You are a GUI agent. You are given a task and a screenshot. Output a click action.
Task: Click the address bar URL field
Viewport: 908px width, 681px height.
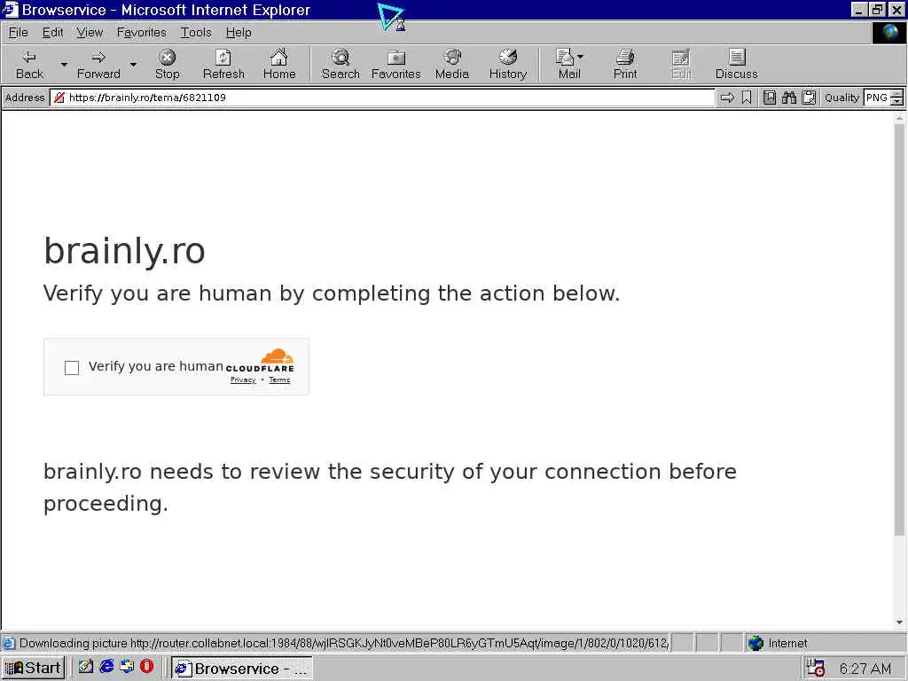tap(382, 98)
